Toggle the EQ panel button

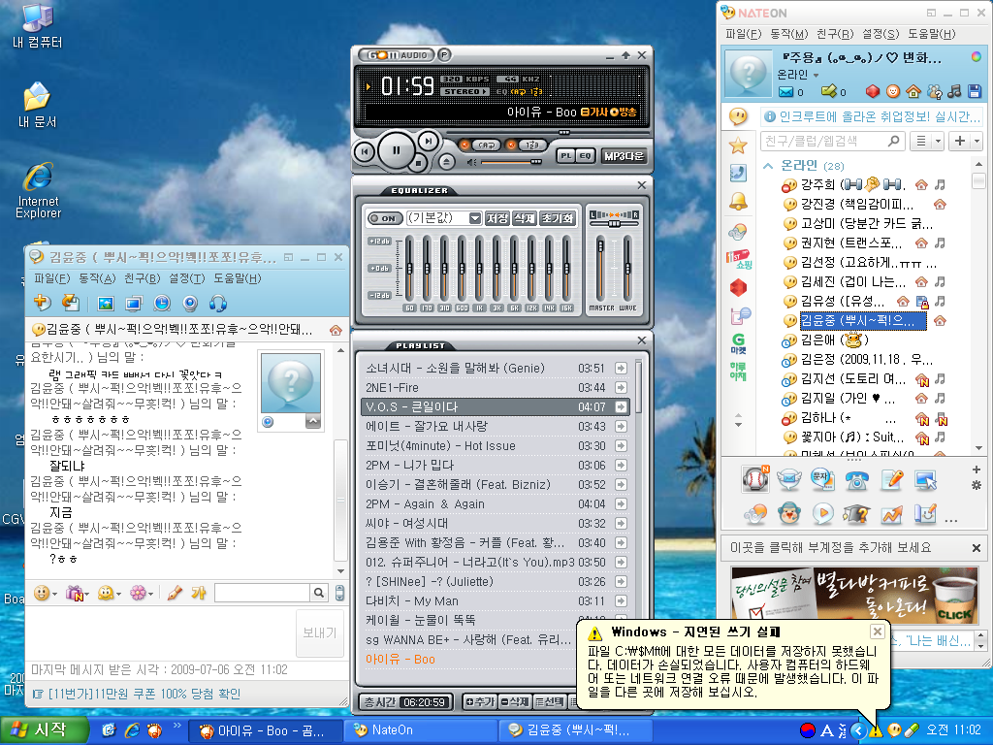(x=586, y=155)
